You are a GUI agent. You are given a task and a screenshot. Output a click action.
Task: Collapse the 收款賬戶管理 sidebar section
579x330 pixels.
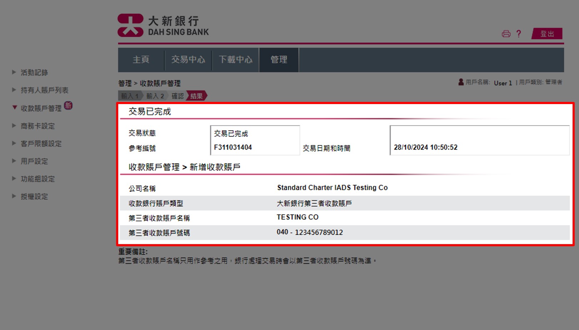tap(40, 107)
